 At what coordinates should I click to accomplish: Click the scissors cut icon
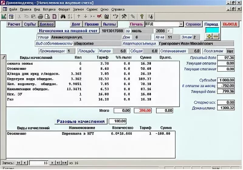click(x=20, y=17)
